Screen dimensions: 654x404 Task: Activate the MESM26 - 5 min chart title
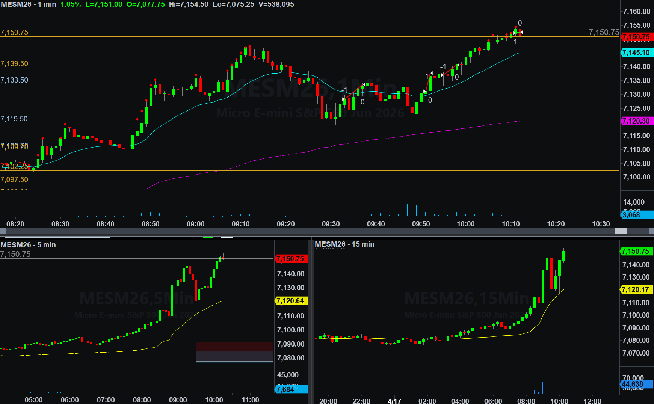tap(28, 245)
